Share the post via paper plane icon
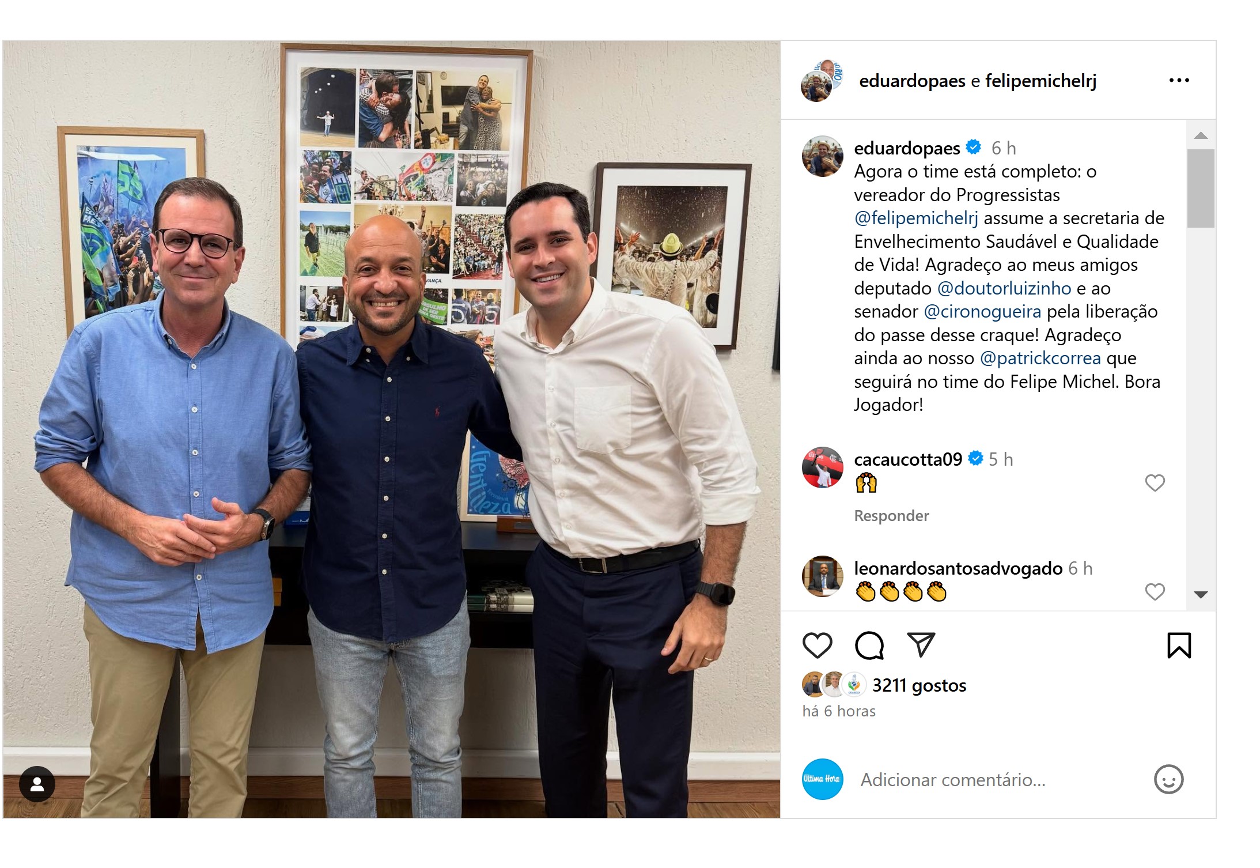This screenshot has height=868, width=1260. tap(921, 645)
